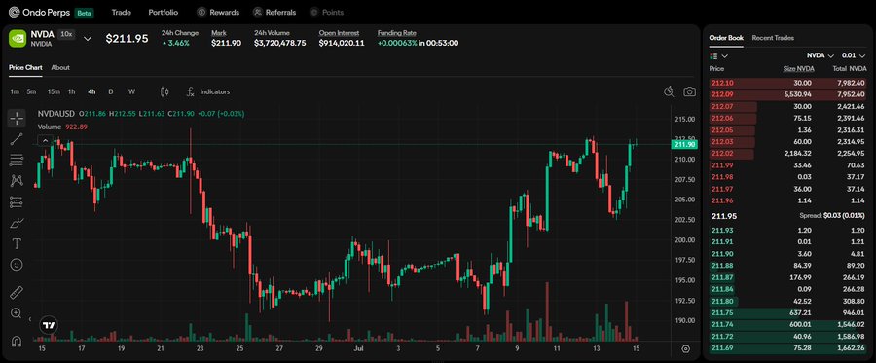Switch to the Recent Trades tab
This screenshot has height=363, width=876.
[x=773, y=38]
